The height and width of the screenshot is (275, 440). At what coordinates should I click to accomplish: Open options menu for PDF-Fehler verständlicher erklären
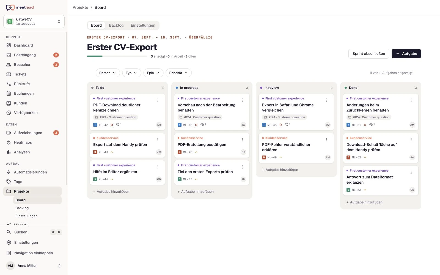[327, 140]
